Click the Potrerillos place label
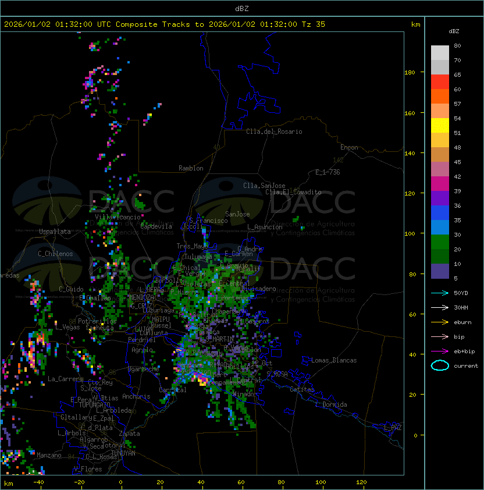 click(97, 322)
